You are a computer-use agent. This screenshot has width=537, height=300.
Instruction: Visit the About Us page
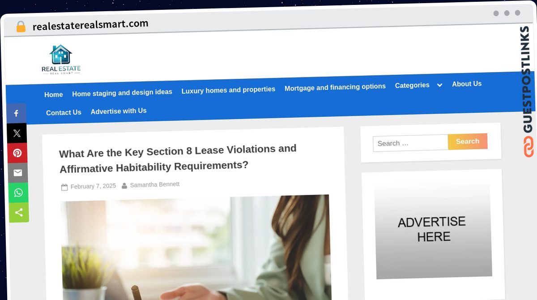tap(467, 84)
